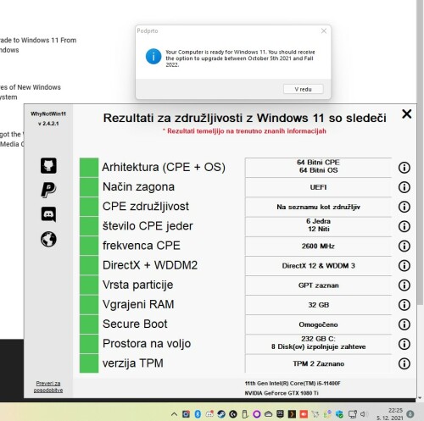Expand hidden system tray icons chevron

tap(175, 414)
